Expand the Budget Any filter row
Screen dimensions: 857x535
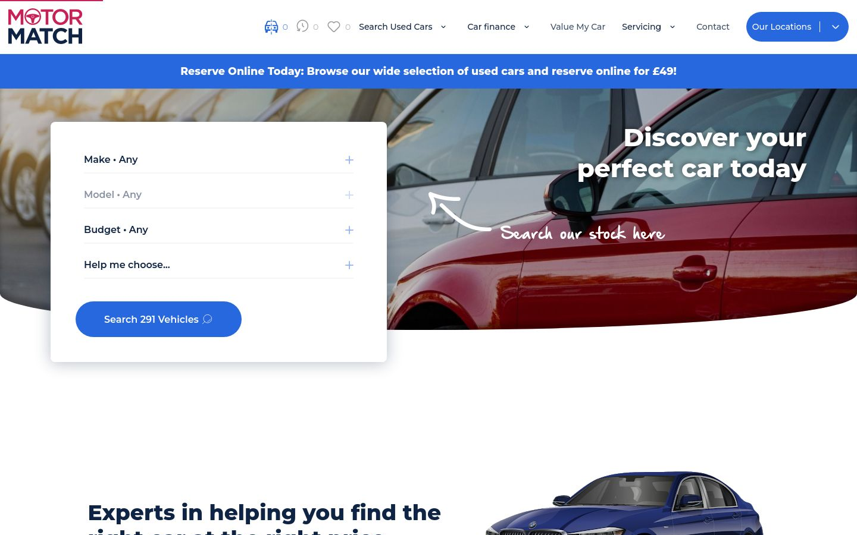tap(219, 230)
